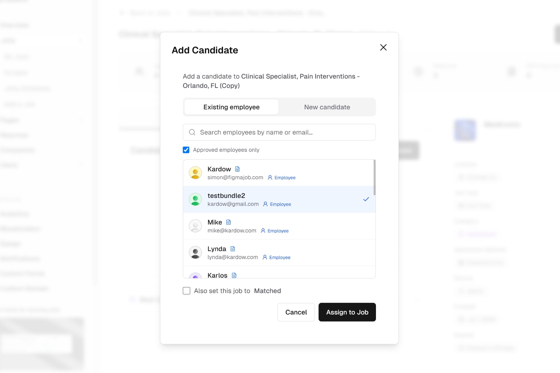Viewport: 560px width, 373px height.
Task: Click Lynda's dark avatar
Action: click(x=195, y=252)
